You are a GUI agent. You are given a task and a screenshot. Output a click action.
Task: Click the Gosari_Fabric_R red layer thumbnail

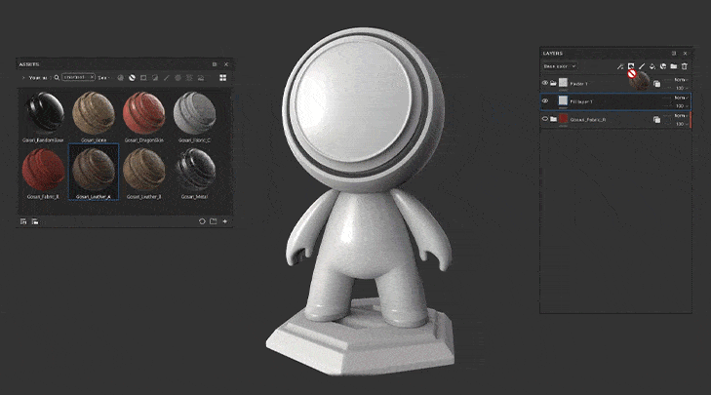563,119
